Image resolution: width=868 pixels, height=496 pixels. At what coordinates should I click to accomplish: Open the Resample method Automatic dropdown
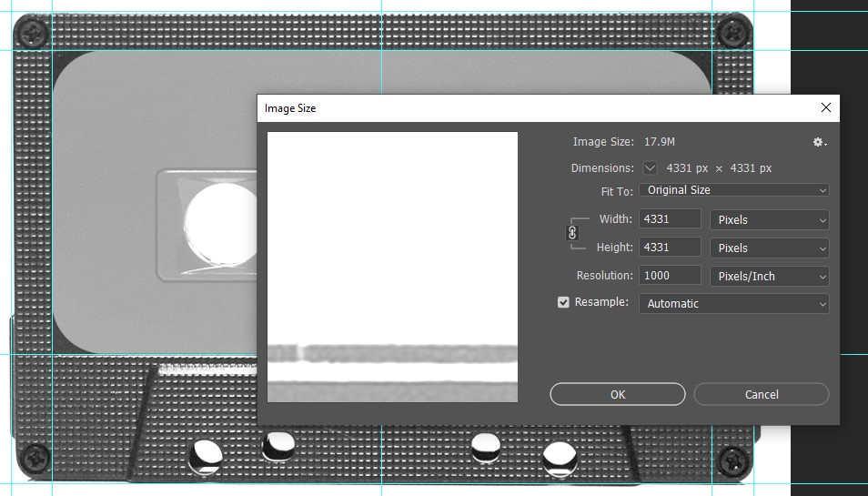click(x=733, y=304)
